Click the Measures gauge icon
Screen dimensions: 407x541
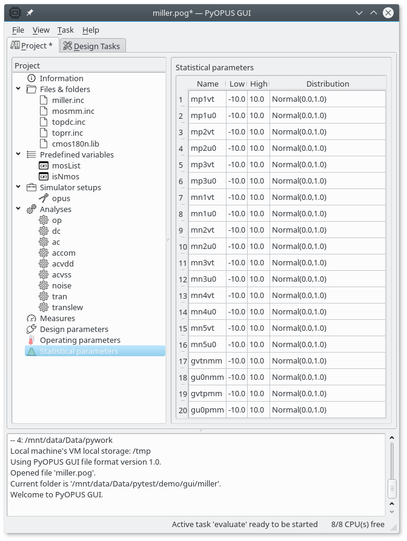point(31,318)
